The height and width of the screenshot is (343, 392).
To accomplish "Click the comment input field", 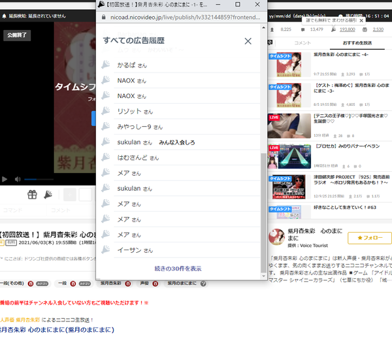I will (73, 210).
